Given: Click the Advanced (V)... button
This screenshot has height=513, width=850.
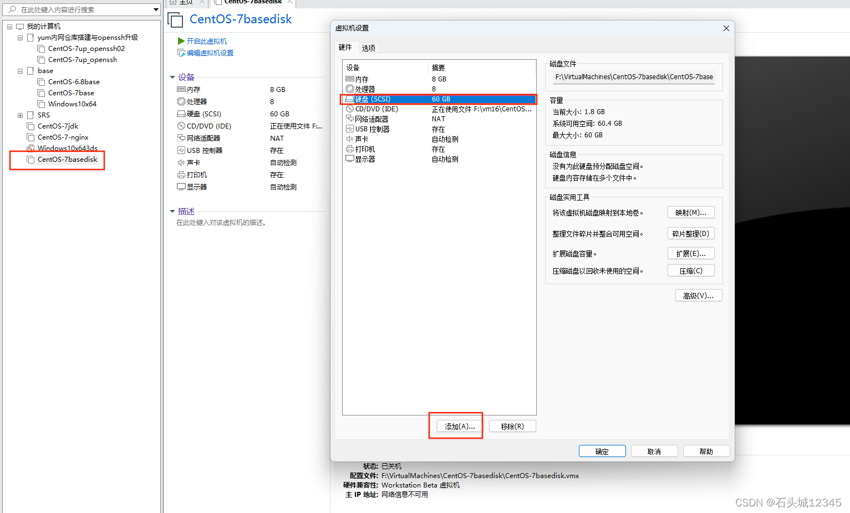Looking at the screenshot, I should click(699, 295).
